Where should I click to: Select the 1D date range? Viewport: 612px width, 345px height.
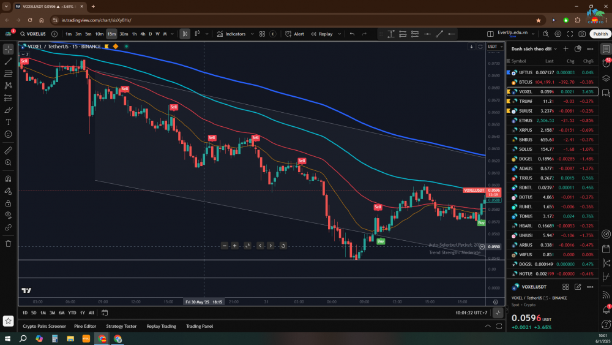pyautogui.click(x=24, y=313)
